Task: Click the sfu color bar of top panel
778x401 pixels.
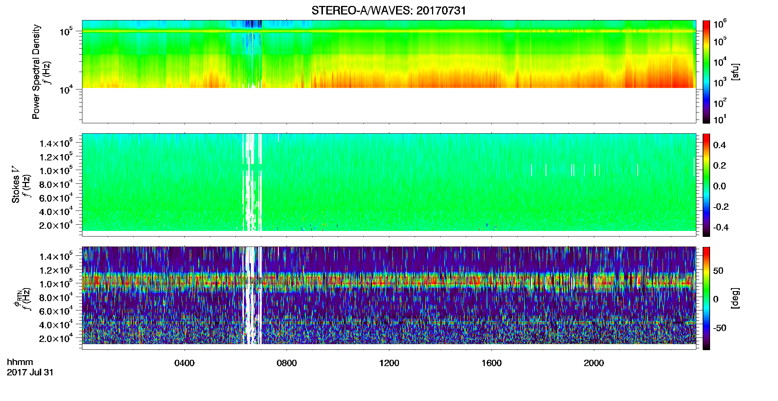Action: coord(706,72)
